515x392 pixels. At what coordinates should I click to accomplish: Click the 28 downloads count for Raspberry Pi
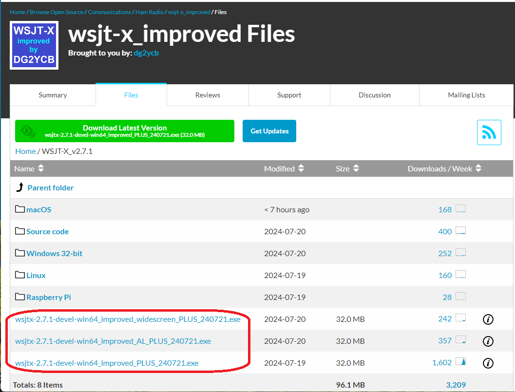(x=447, y=297)
